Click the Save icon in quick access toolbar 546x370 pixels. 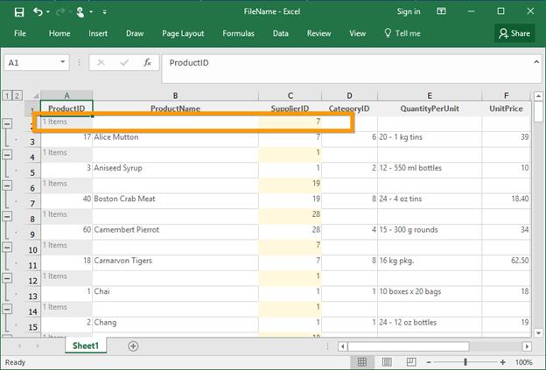pos(19,12)
